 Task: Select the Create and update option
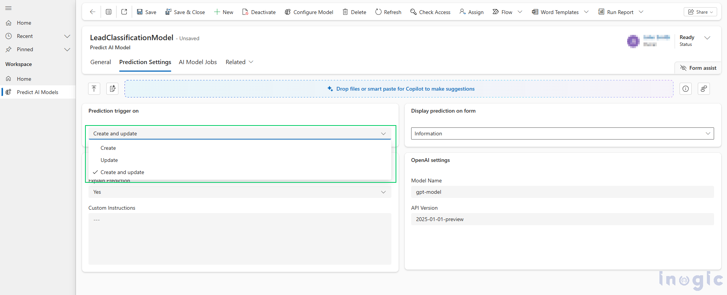tap(240, 172)
